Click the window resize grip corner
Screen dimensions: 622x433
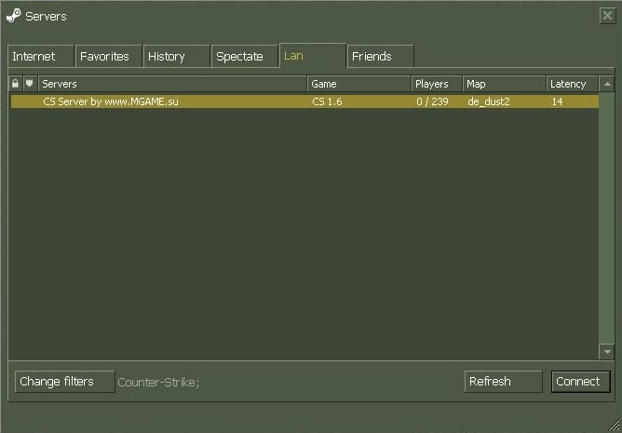pos(614,426)
